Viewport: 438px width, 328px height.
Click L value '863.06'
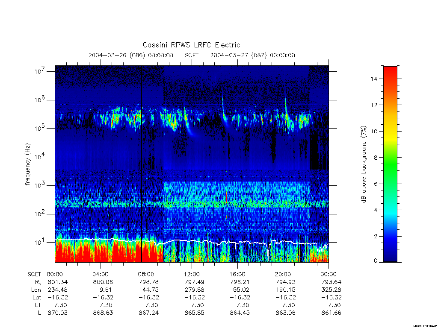pyautogui.click(x=285, y=313)
